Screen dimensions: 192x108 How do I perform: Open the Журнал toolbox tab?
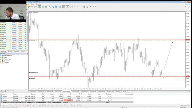(x=81, y=105)
